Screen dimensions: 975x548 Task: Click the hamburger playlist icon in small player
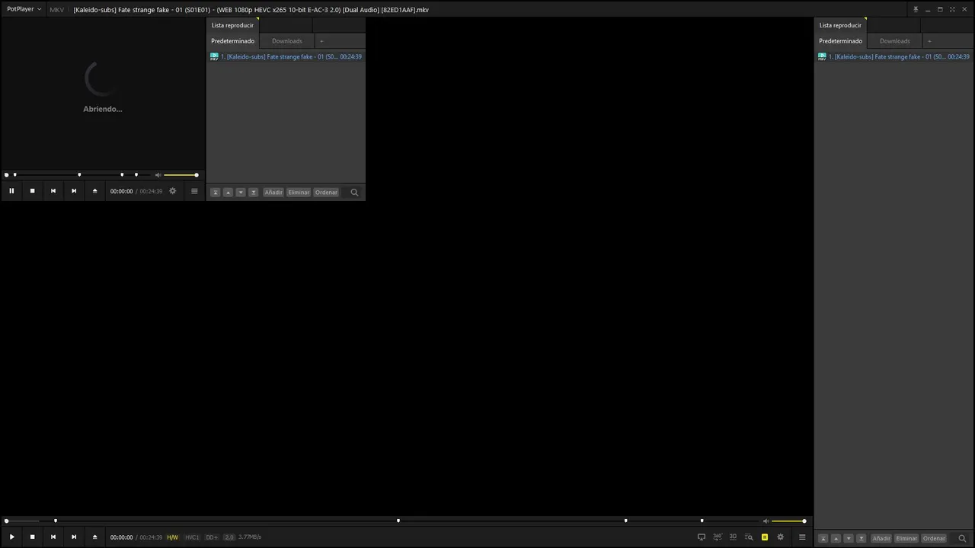coord(194,191)
